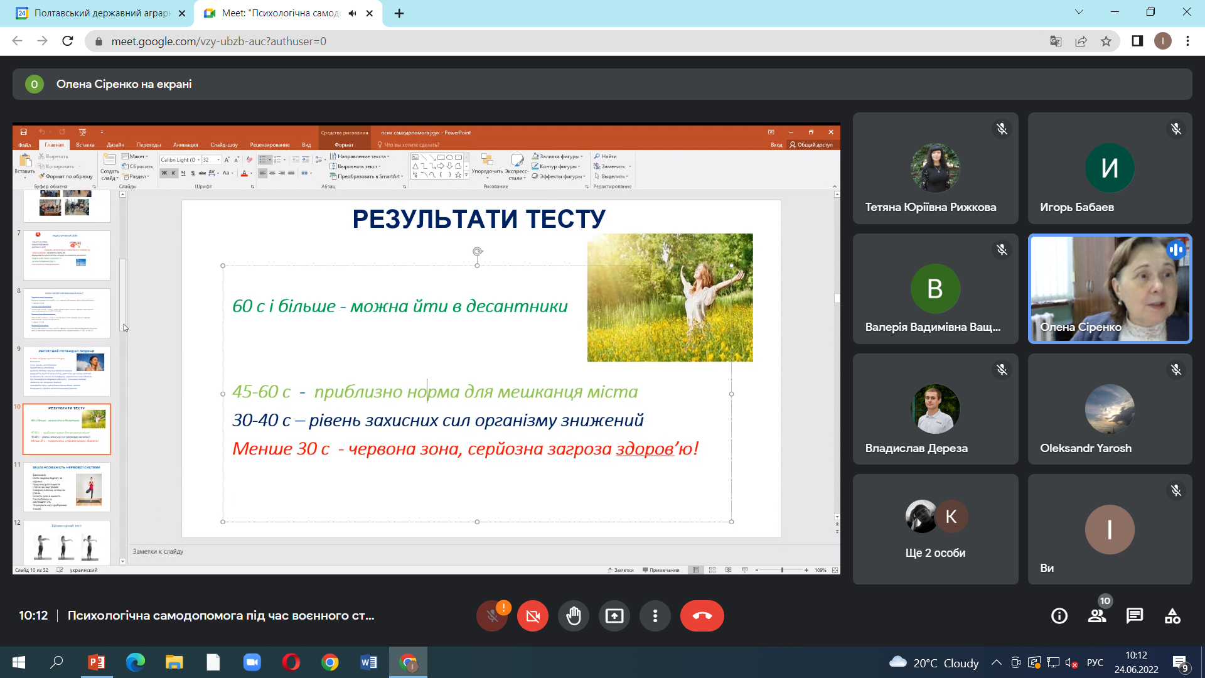Open meeting details info icon
Screen dimensions: 1205x678
(x=1059, y=616)
